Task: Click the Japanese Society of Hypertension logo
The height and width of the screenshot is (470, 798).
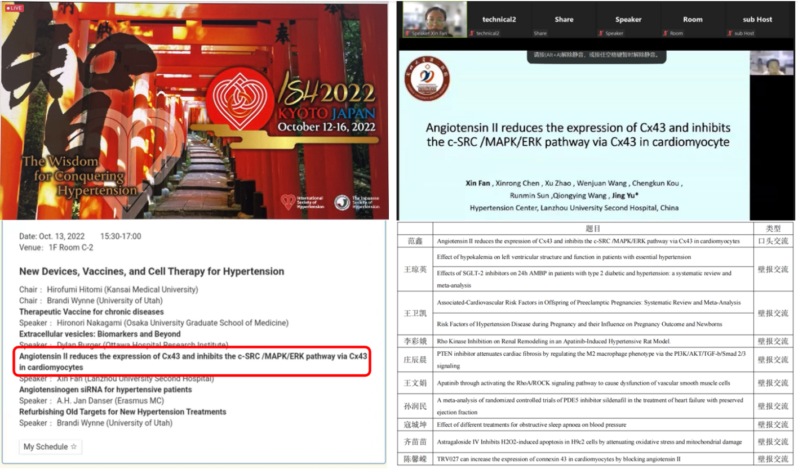Action: pyautogui.click(x=342, y=203)
